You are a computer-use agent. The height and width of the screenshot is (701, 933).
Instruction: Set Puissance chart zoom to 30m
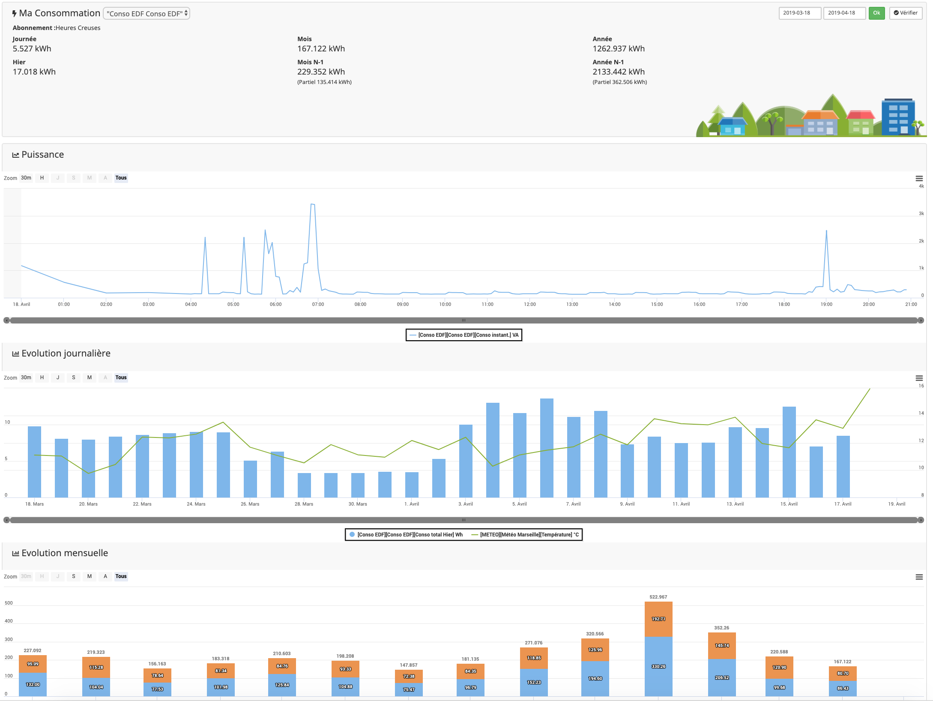tap(26, 178)
